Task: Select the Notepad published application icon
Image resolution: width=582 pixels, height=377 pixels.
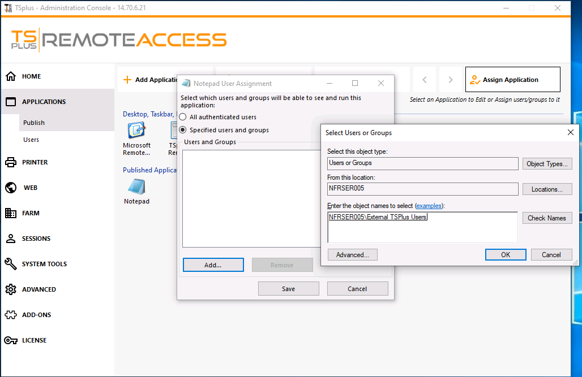Action: click(136, 187)
